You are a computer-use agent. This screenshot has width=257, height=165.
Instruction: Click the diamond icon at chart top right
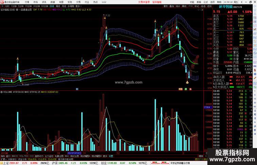(x=199, y=10)
